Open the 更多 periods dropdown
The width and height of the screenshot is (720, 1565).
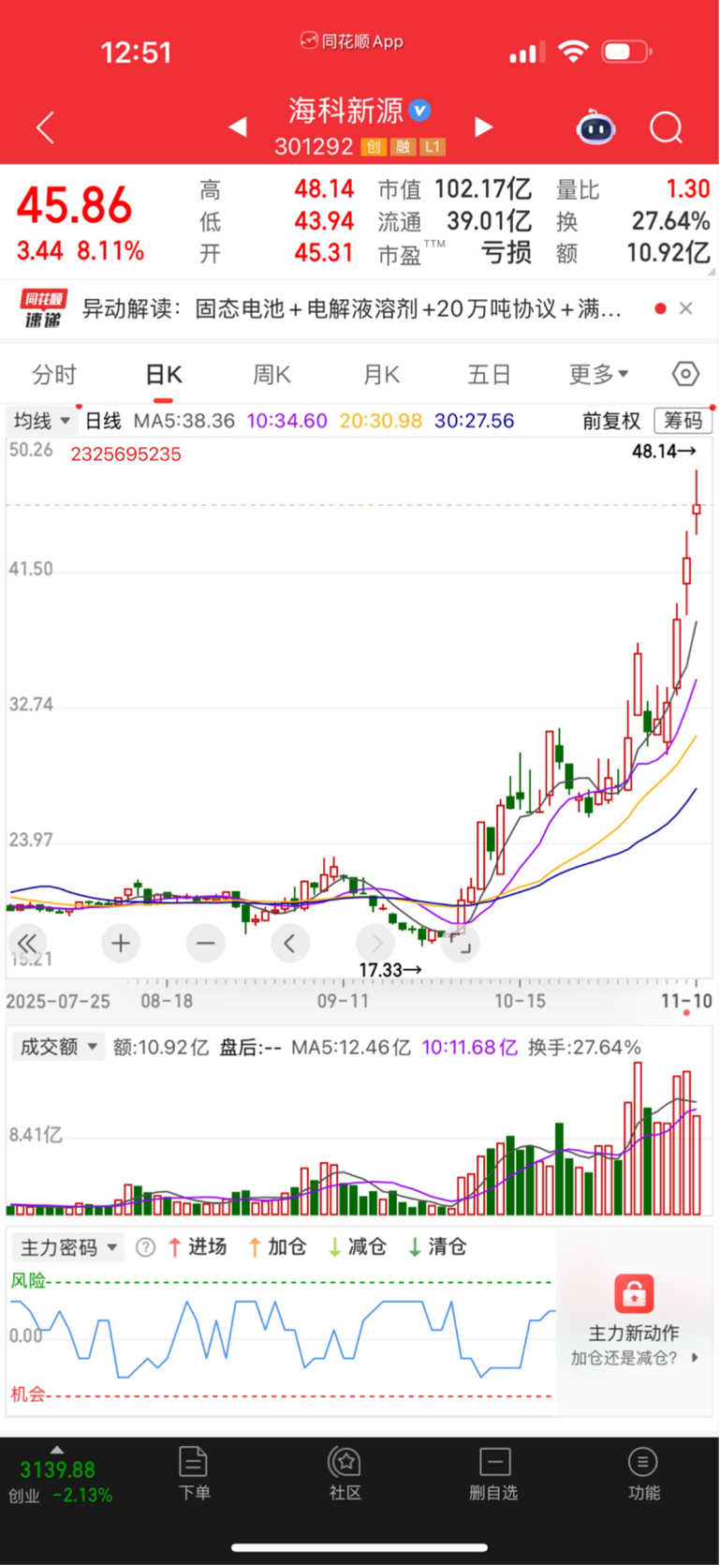tap(599, 375)
